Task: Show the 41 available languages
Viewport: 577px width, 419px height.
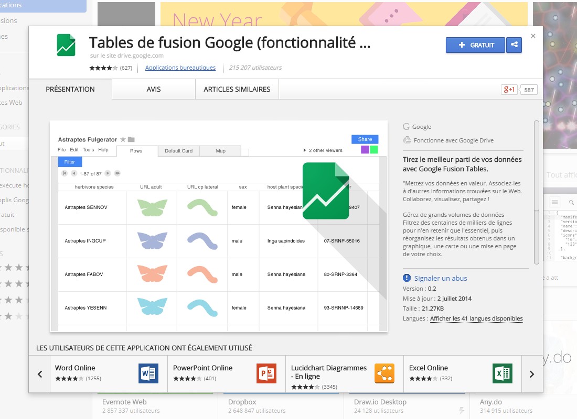Action: pyautogui.click(x=476, y=318)
